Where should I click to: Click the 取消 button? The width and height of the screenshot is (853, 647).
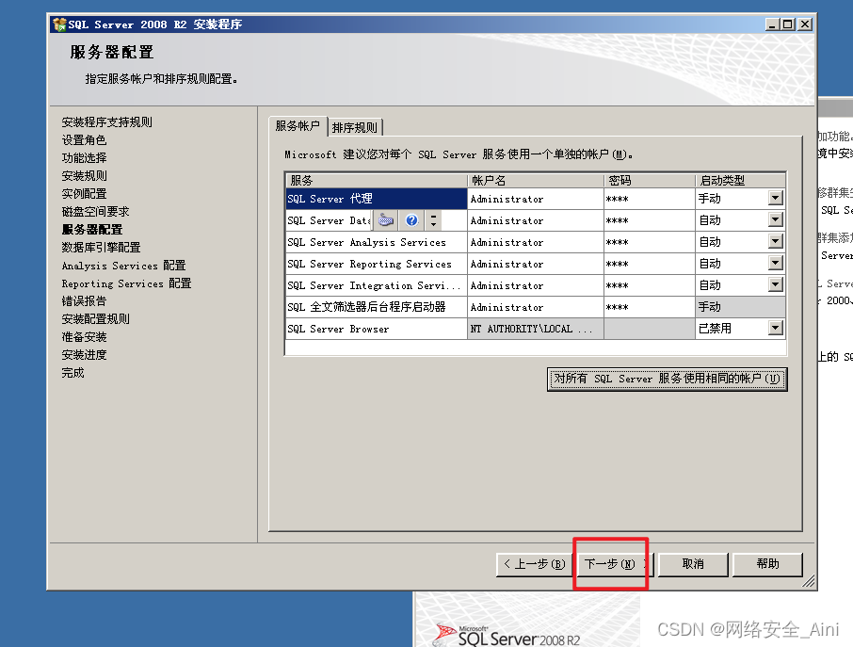pyautogui.click(x=693, y=564)
